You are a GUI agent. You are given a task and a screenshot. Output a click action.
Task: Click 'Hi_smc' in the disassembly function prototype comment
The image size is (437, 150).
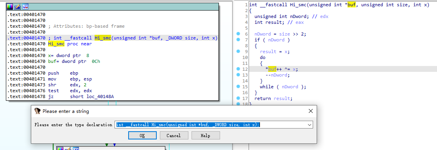(103, 38)
